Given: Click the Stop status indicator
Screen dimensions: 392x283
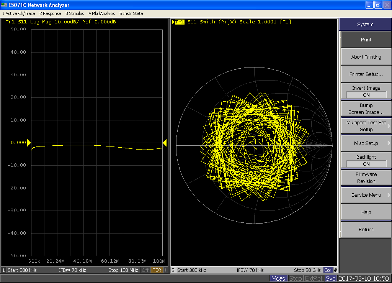Looking at the screenshot, I should 296,278.
